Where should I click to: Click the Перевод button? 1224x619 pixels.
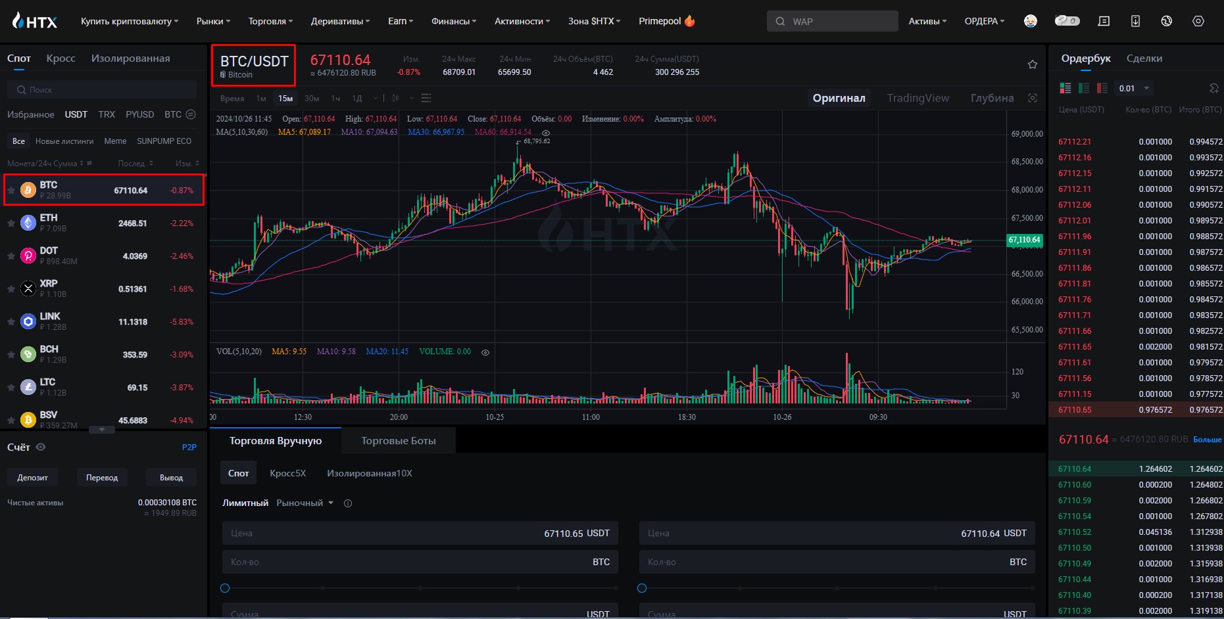102,477
